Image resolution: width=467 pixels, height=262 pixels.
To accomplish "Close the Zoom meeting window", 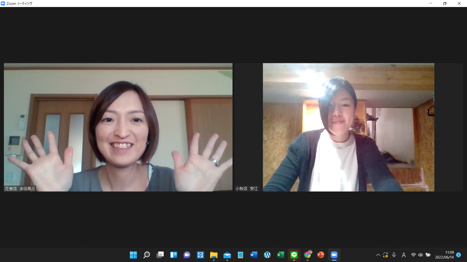I will (459, 3).
